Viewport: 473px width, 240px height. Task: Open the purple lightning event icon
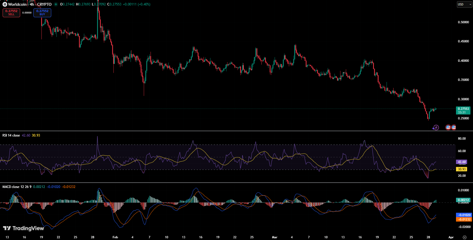436,127
